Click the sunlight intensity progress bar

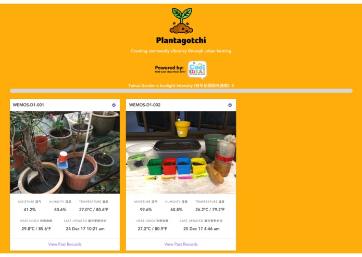pos(181,91)
